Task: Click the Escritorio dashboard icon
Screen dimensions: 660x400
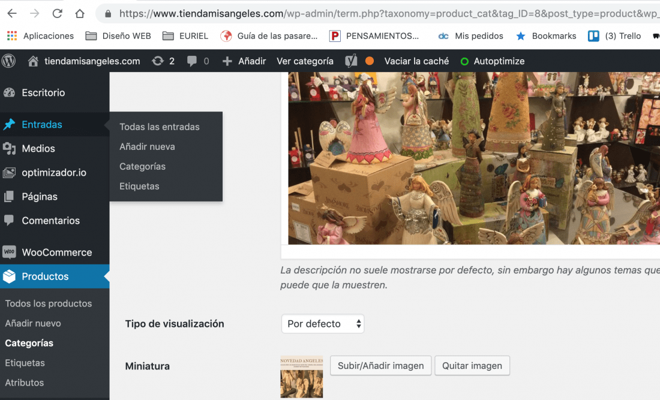Action: tap(9, 92)
